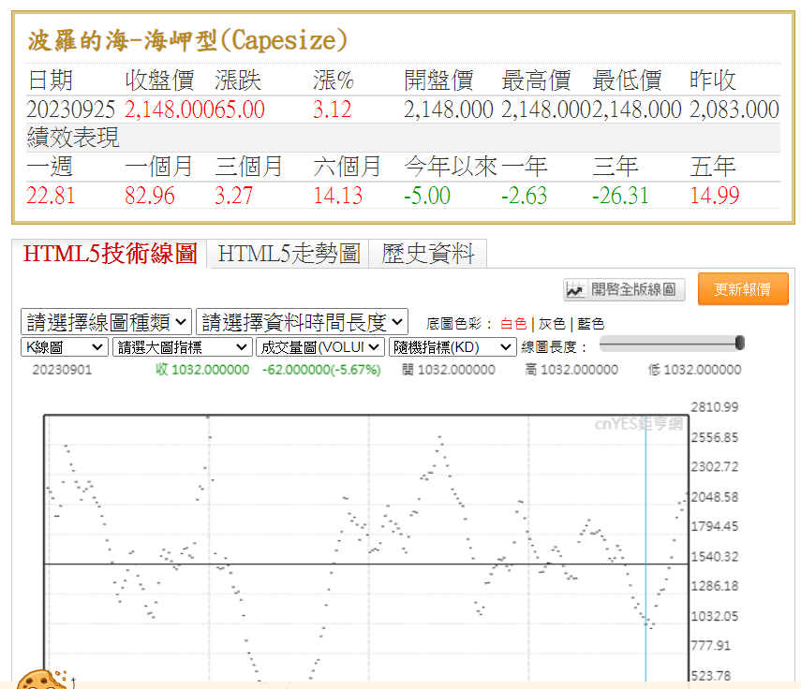Click the chart icon on 開啓全版線圖 button
The image size is (801, 689).
click(x=576, y=290)
